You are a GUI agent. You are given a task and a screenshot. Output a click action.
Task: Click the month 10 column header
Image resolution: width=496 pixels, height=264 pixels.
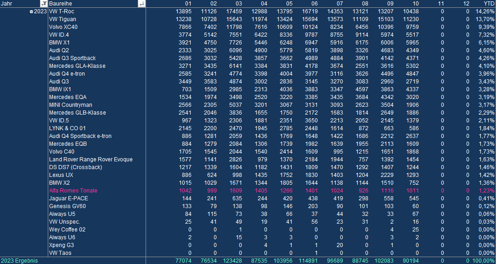pyautogui.click(x=415, y=4)
